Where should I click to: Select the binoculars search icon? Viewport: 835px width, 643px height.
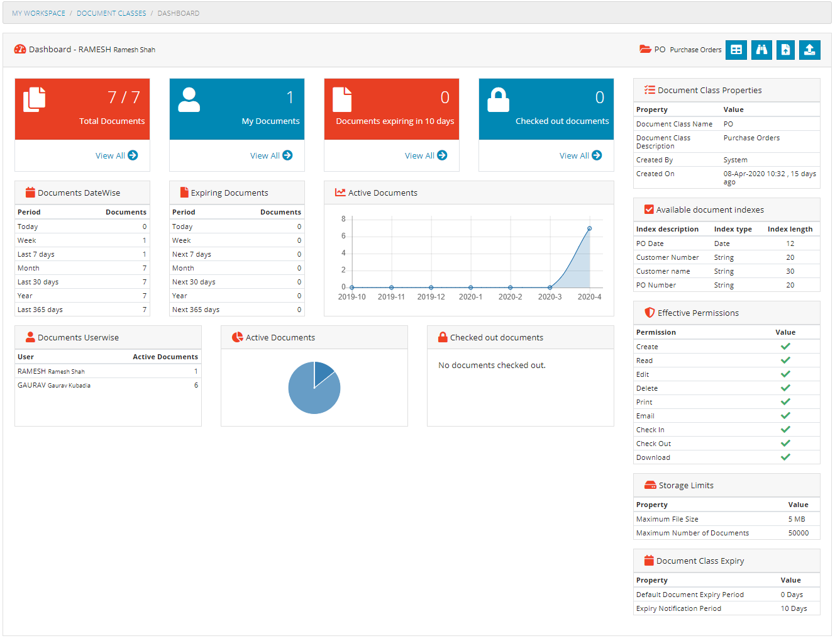[761, 50]
